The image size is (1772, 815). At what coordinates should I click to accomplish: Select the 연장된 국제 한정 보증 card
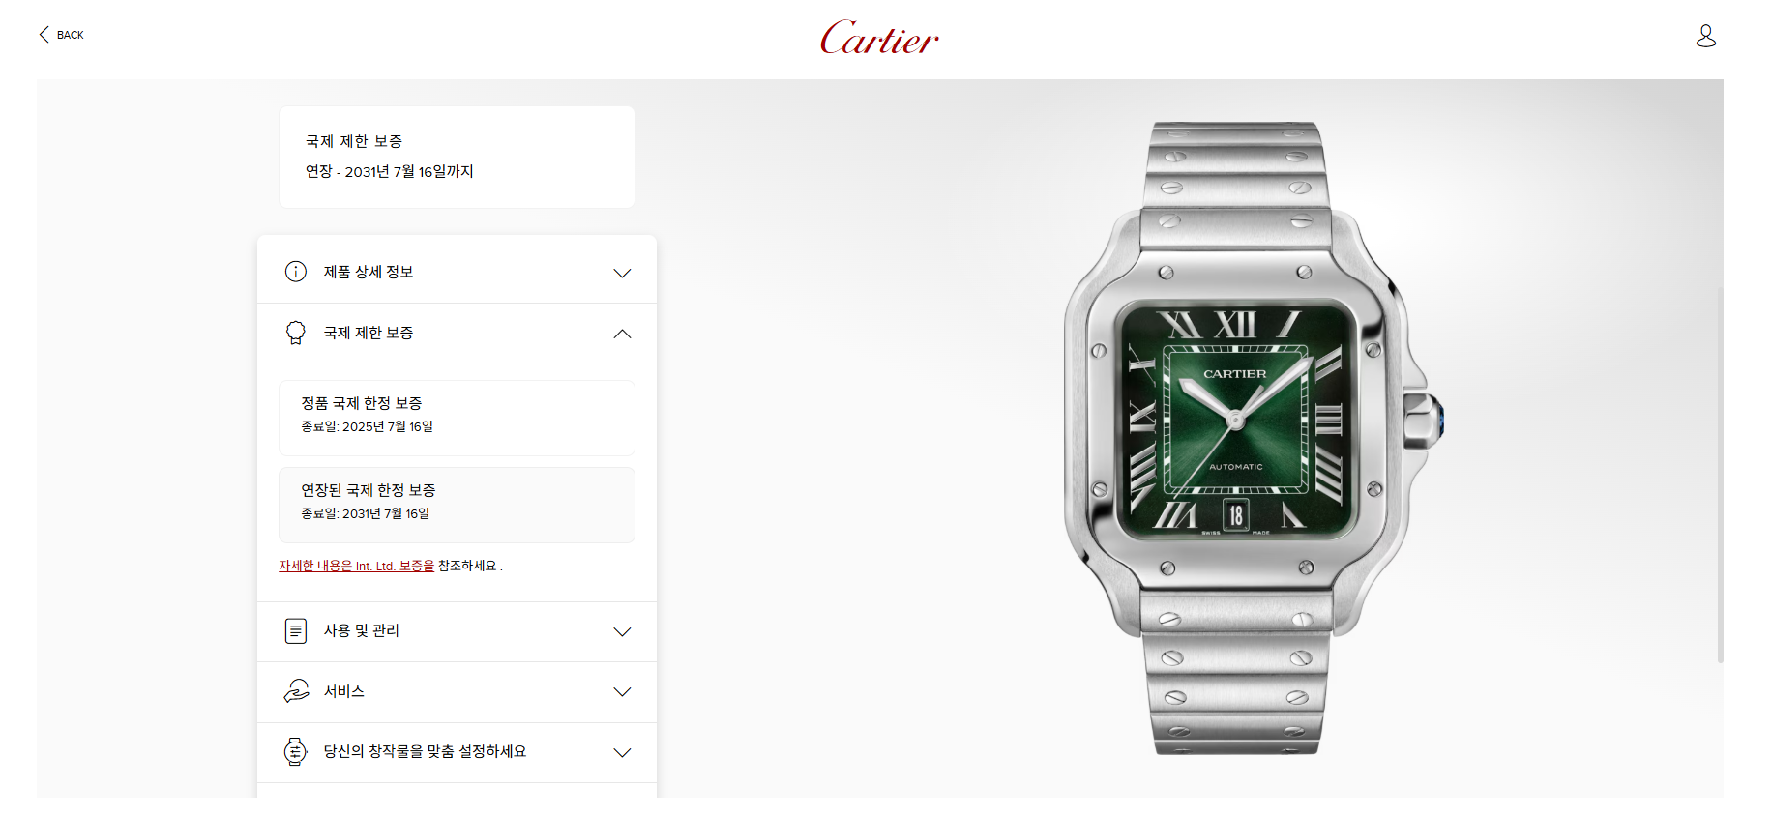point(457,505)
